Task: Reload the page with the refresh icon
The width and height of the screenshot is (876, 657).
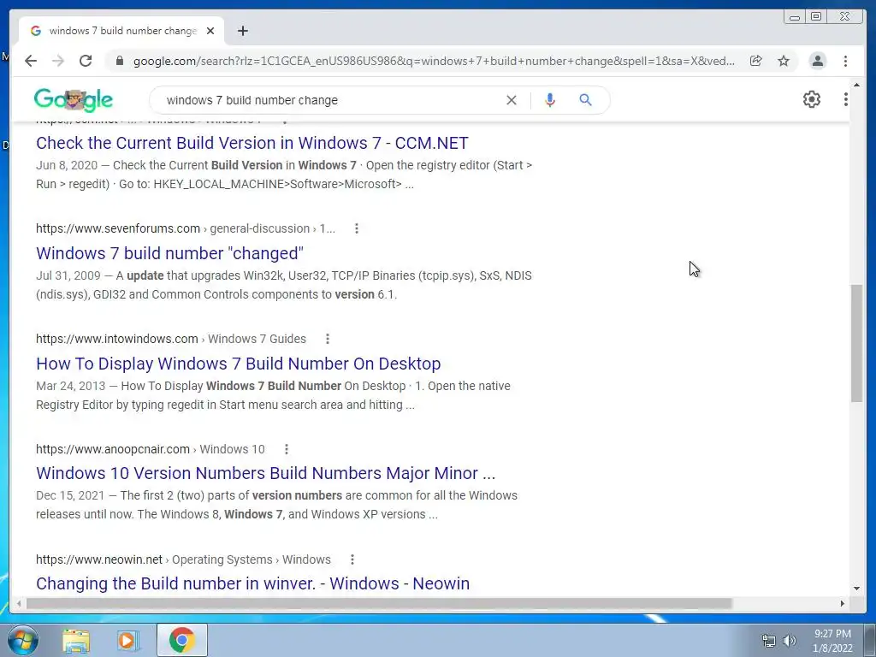Action: click(x=86, y=61)
